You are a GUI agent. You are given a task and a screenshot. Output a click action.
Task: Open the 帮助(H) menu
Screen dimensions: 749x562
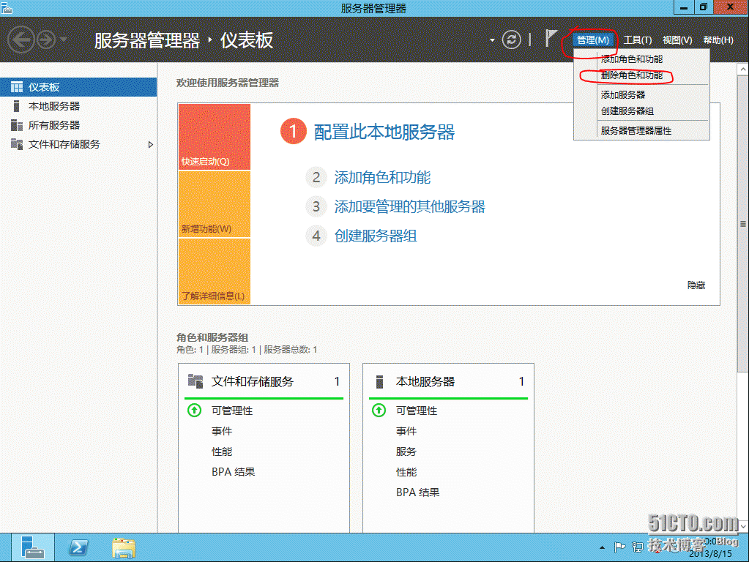(718, 40)
